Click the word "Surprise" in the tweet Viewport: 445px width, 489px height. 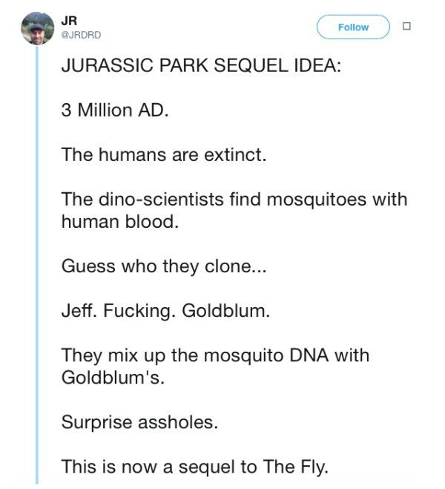[x=97, y=422]
